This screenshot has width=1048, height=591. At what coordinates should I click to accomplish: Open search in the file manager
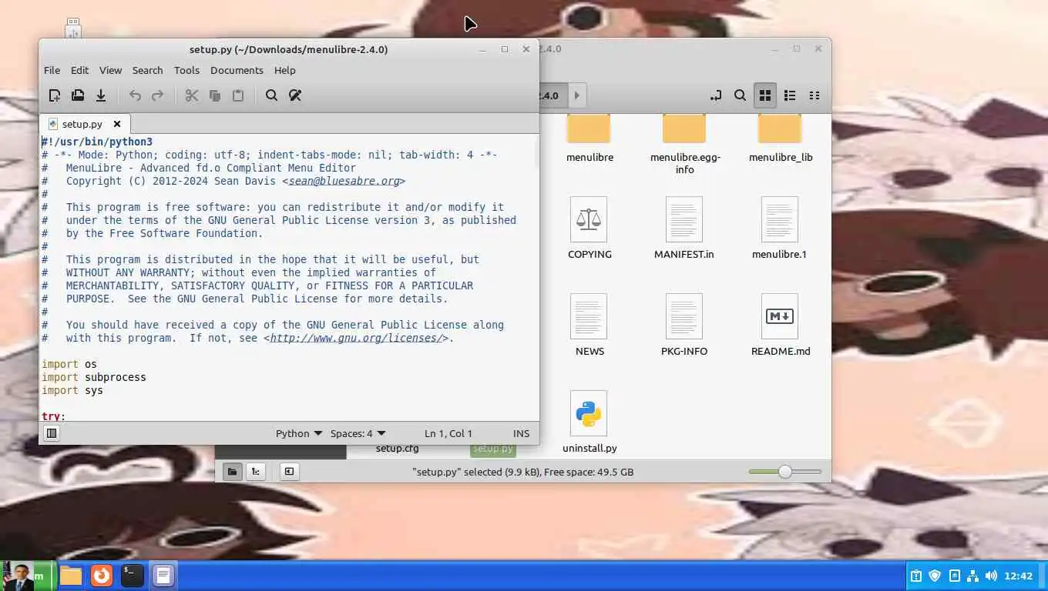point(740,95)
